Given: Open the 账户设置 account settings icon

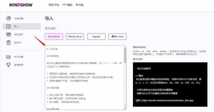Looking at the screenshot, I should point(8,57).
